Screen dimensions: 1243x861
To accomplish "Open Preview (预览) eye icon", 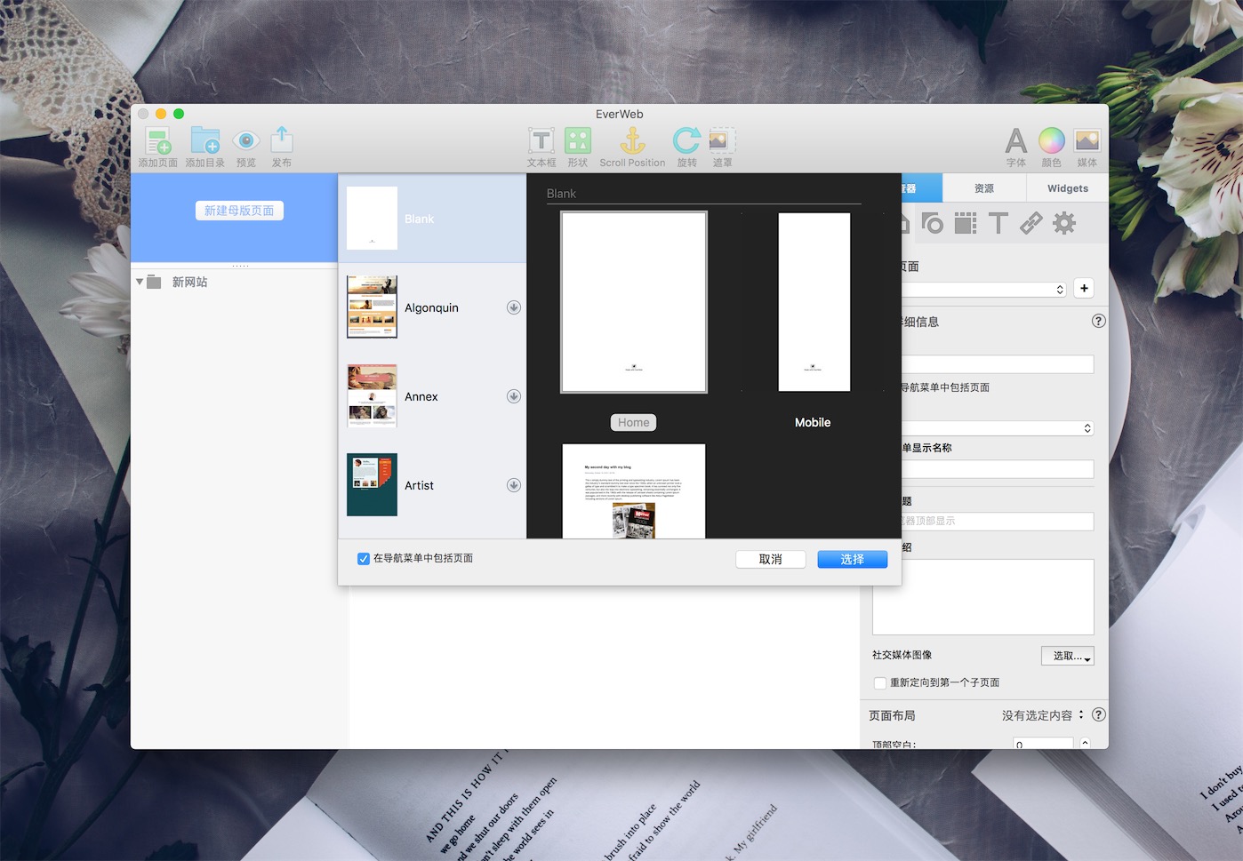I will 246,140.
